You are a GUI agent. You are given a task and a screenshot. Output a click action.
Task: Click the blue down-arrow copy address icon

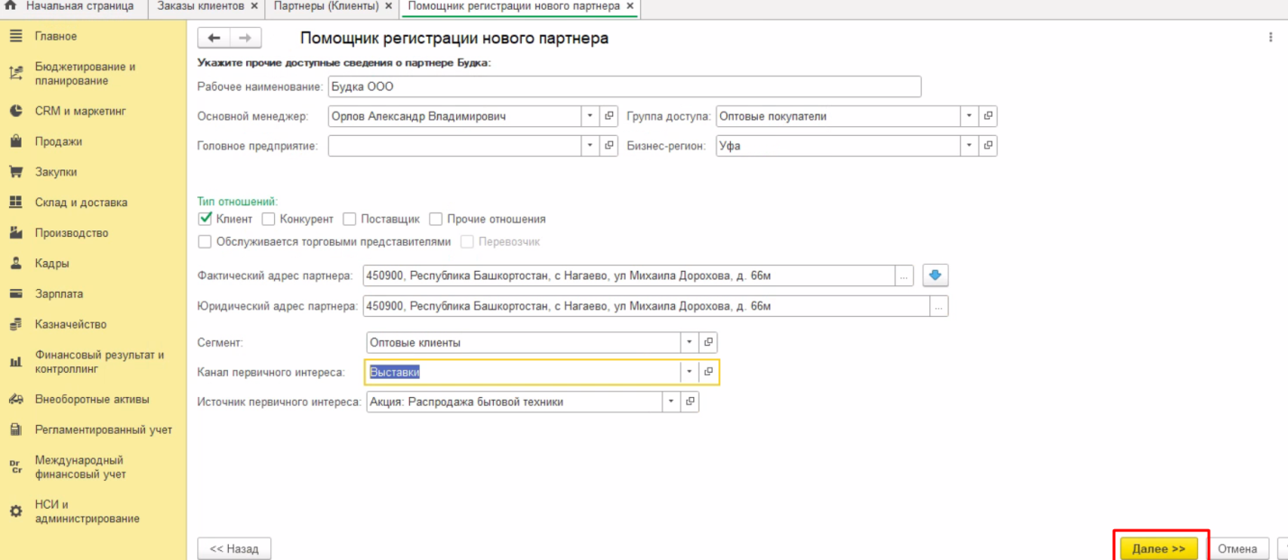point(935,275)
